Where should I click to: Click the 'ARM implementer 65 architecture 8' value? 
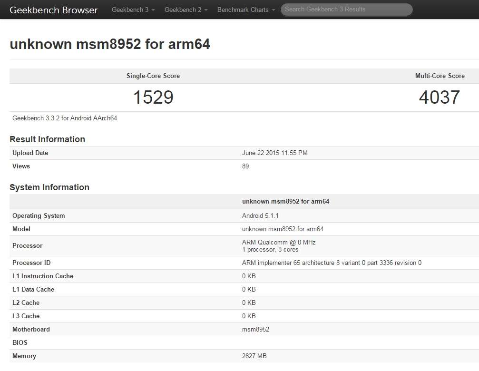(x=332, y=263)
